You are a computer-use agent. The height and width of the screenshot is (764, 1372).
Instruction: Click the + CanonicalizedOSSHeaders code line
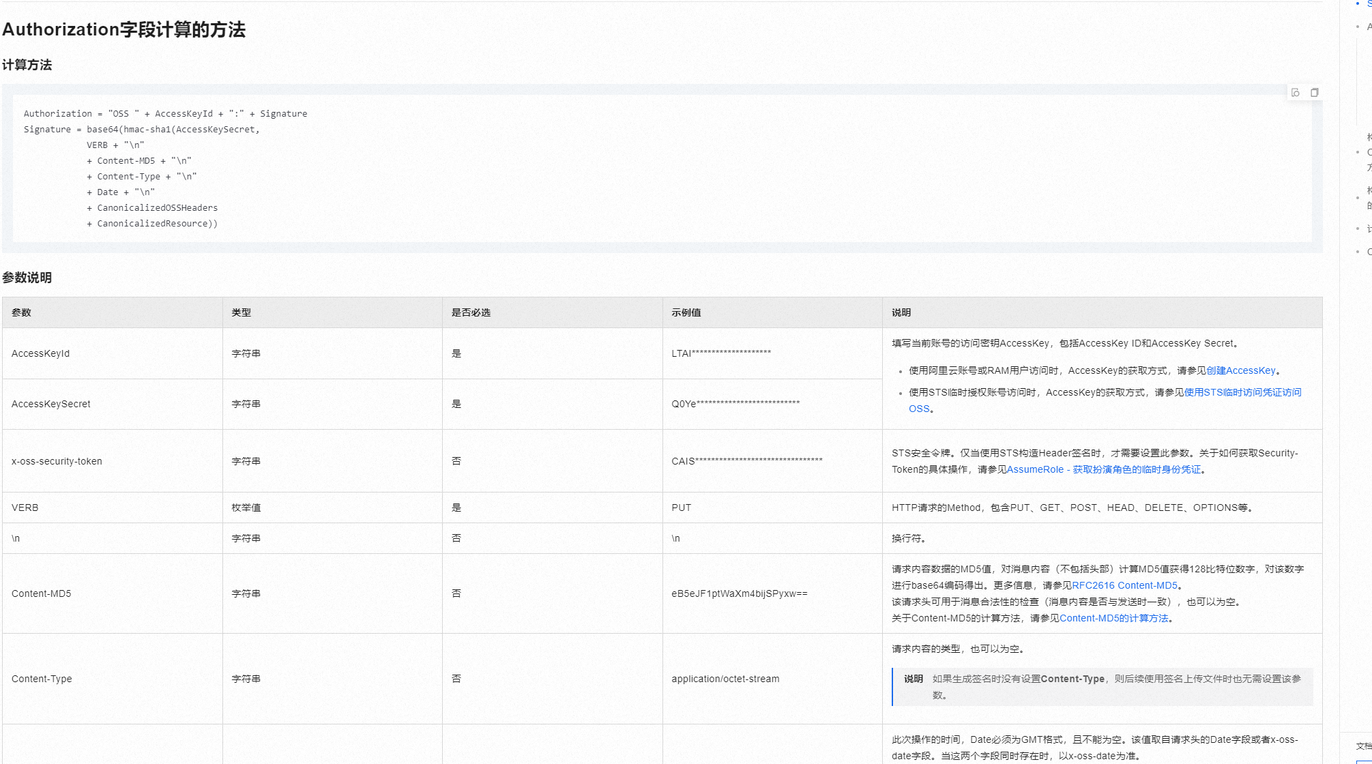pyautogui.click(x=152, y=208)
